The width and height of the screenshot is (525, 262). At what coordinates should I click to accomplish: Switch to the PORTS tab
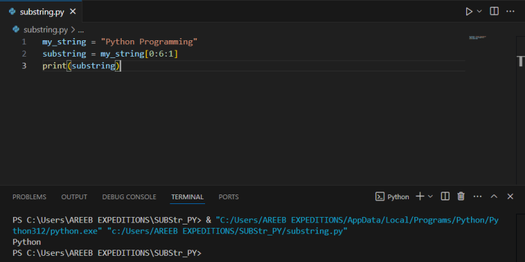pos(229,196)
